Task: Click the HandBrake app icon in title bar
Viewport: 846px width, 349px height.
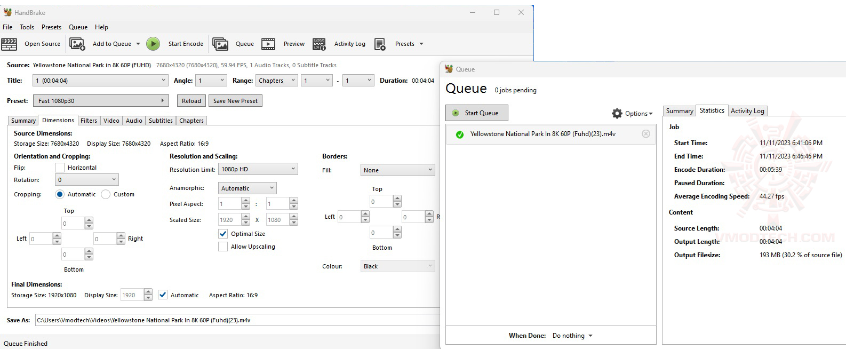Action: pos(7,12)
